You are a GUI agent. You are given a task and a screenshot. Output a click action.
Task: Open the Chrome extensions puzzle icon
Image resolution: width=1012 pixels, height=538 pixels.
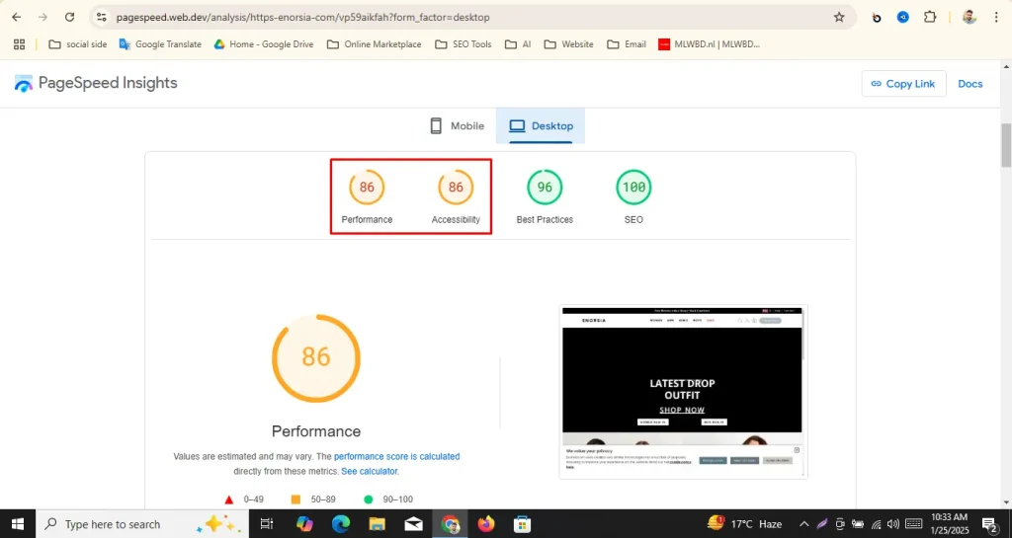930,17
